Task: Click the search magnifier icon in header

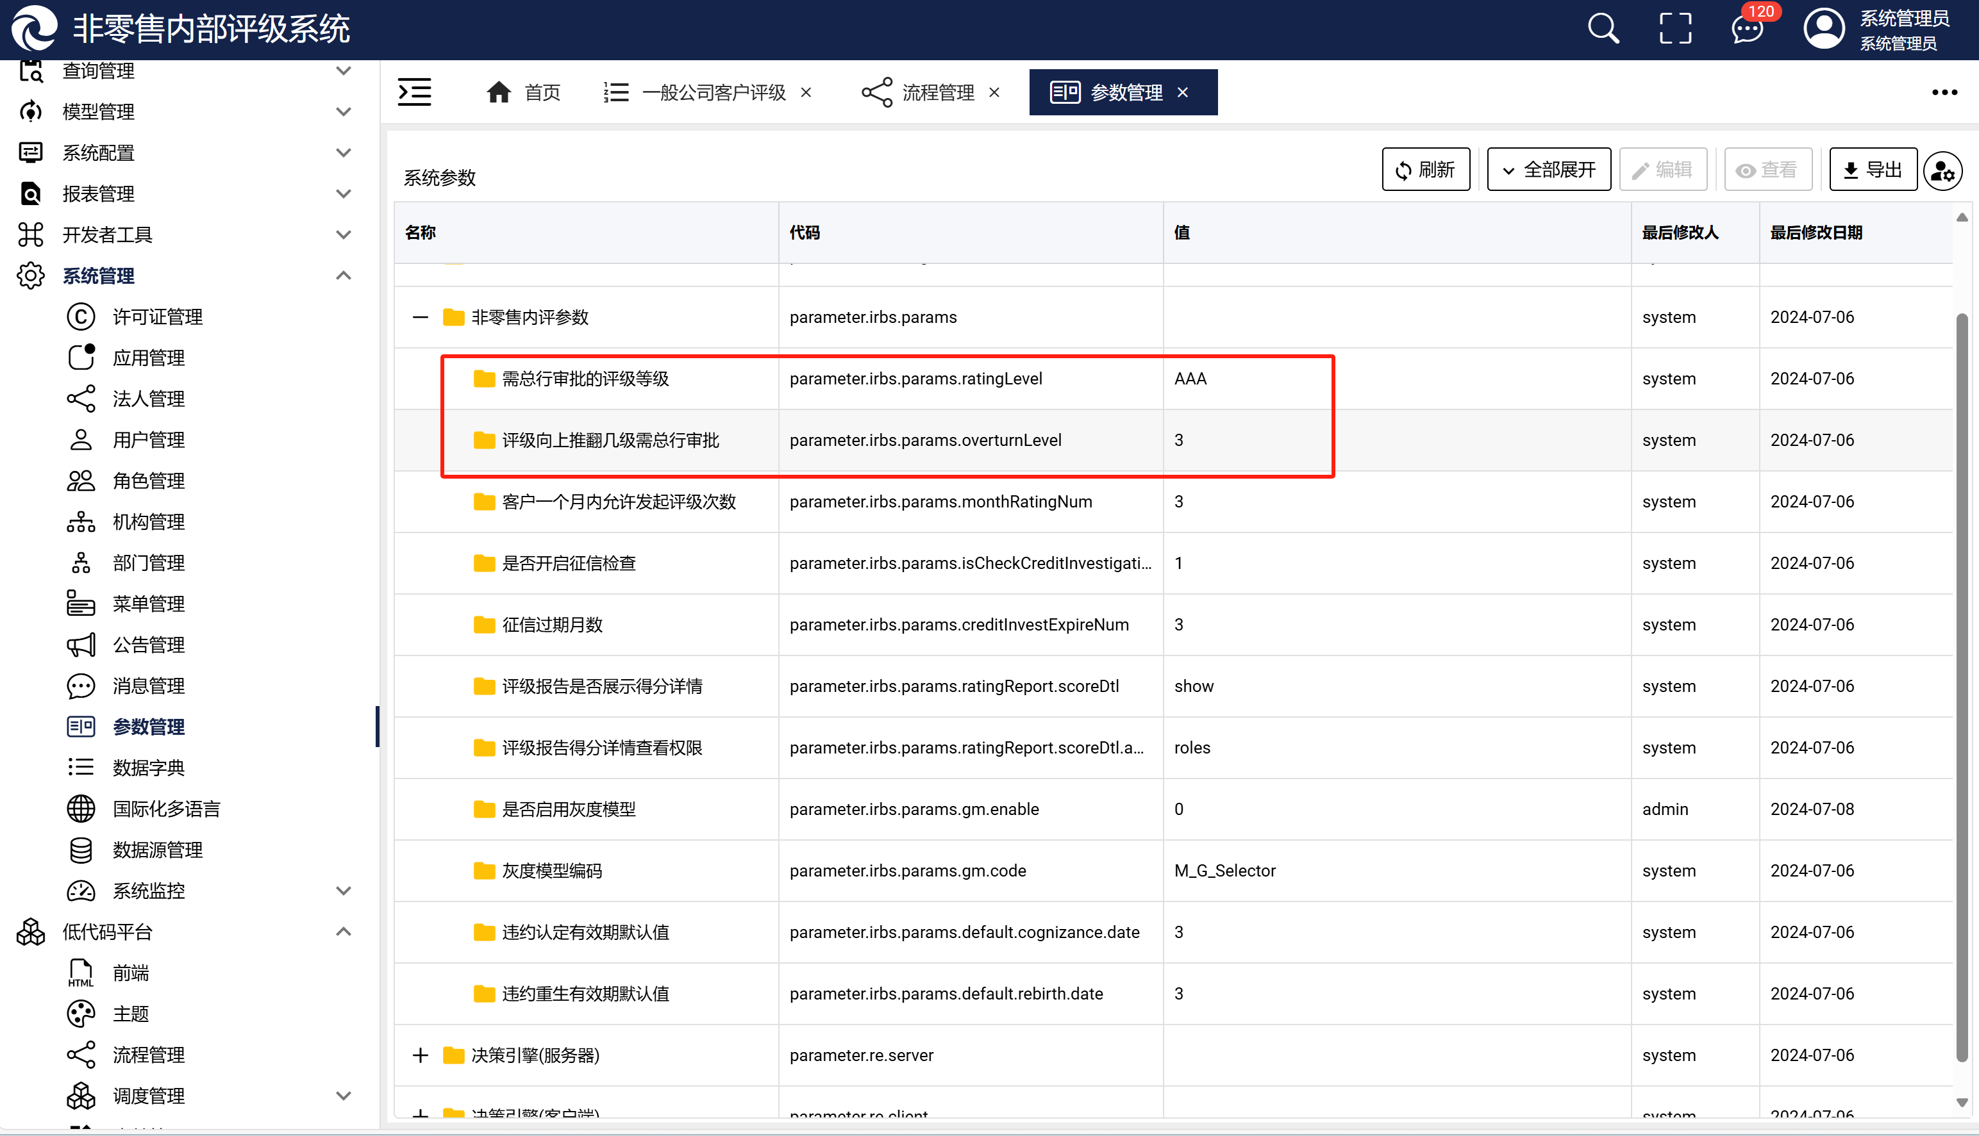Action: click(x=1603, y=29)
